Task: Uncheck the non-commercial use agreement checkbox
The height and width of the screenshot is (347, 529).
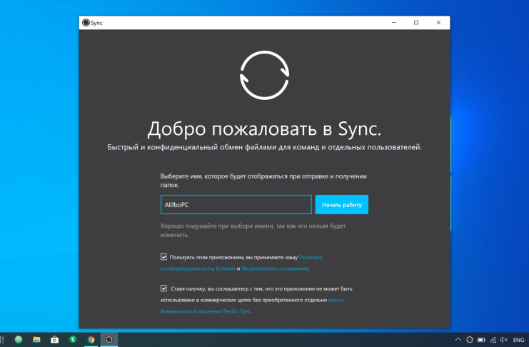Action: point(163,288)
